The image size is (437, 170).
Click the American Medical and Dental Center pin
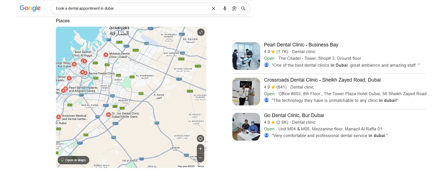click(x=58, y=117)
